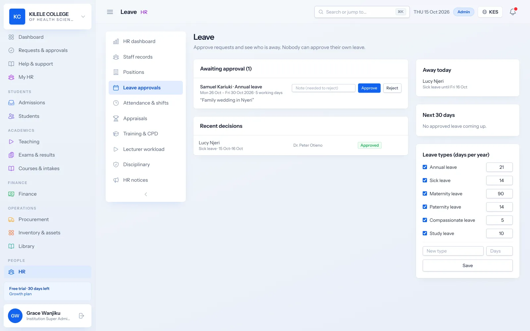Click the logout icon beside Grace Wanjiku
This screenshot has width=530, height=331.
coord(81,316)
